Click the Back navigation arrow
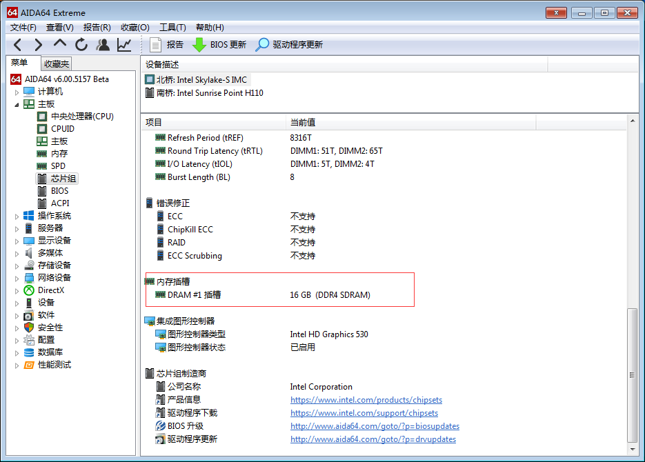The image size is (645, 462). 18,45
